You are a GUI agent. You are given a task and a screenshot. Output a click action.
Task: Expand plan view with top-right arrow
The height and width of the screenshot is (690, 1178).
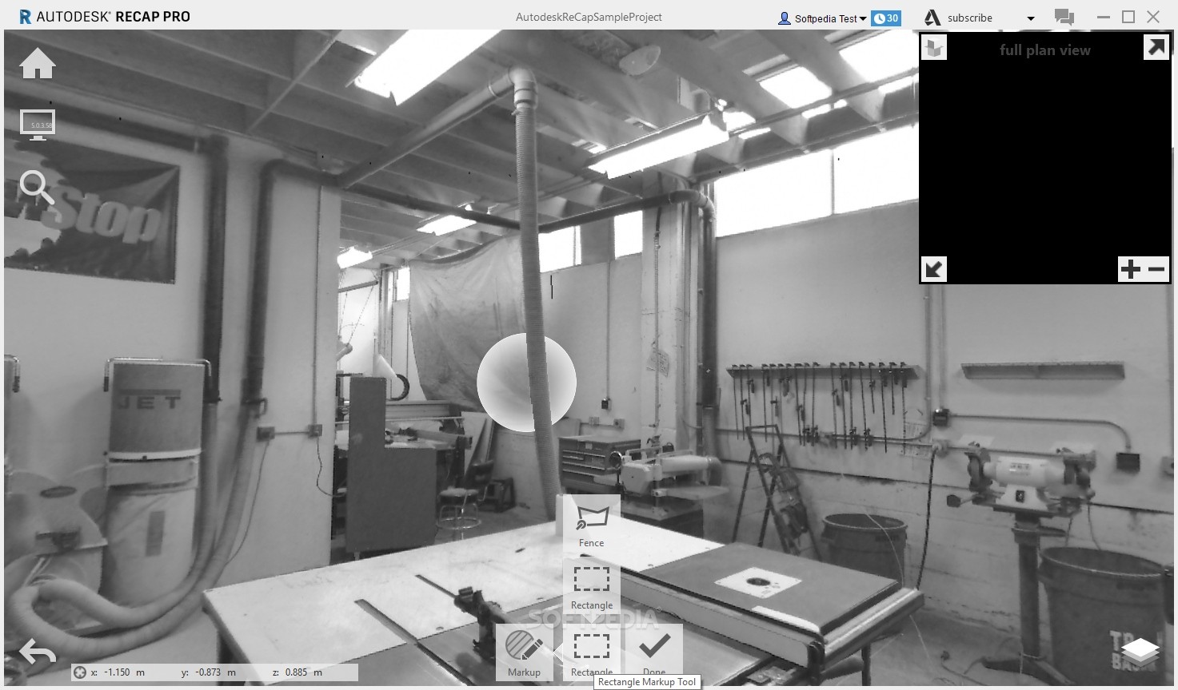pyautogui.click(x=1156, y=48)
